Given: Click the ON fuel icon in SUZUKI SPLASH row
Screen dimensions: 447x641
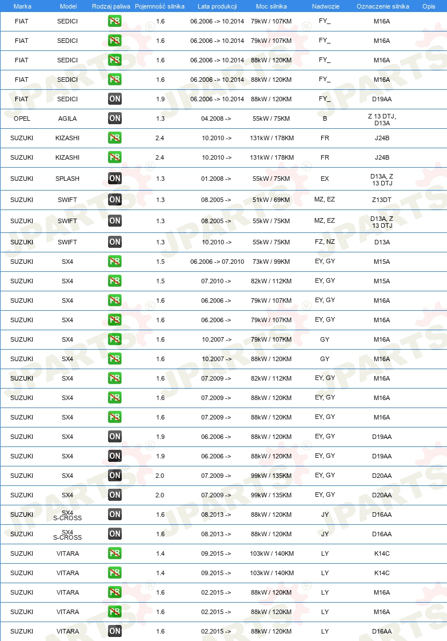Looking at the screenshot, I should click(115, 179).
